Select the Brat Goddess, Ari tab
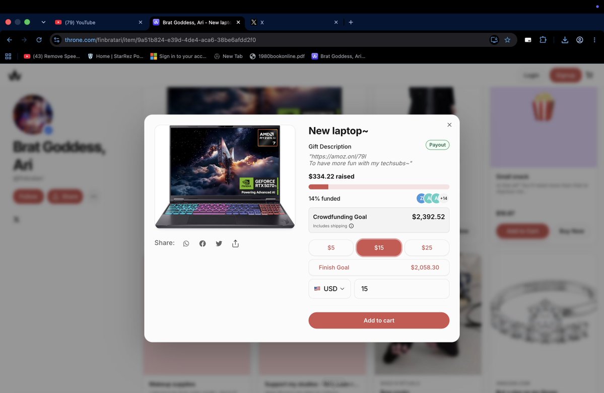 [196, 22]
